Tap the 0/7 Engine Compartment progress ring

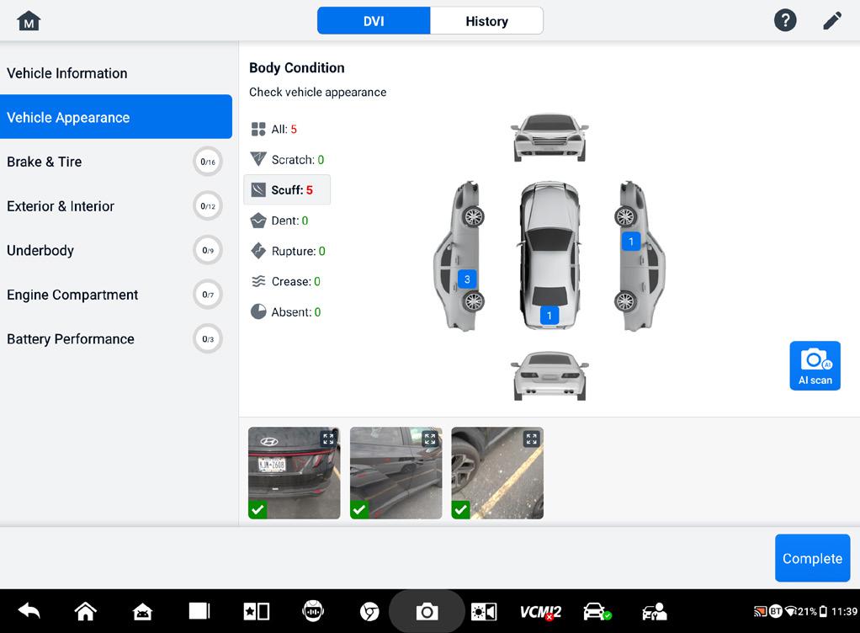pos(208,295)
